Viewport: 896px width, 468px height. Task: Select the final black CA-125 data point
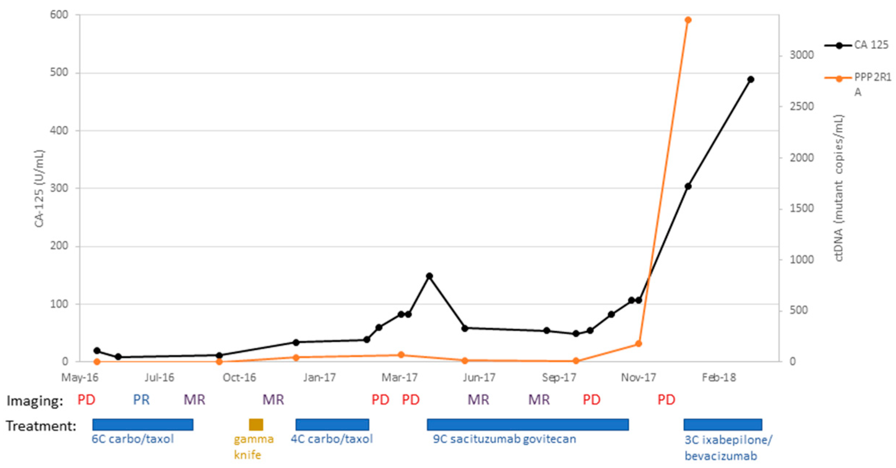click(x=750, y=79)
